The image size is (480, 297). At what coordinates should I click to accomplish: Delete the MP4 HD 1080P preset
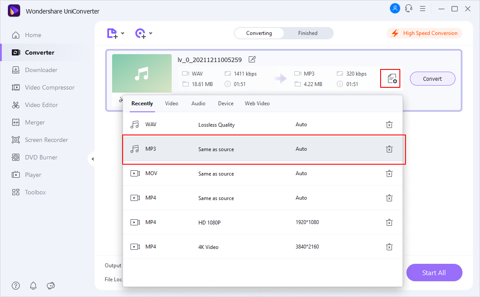pyautogui.click(x=389, y=222)
